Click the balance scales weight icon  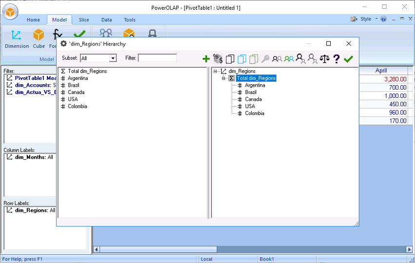click(324, 59)
